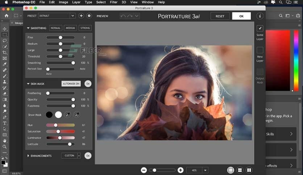
Task: Select the Lasso tool
Action: pos(5,40)
